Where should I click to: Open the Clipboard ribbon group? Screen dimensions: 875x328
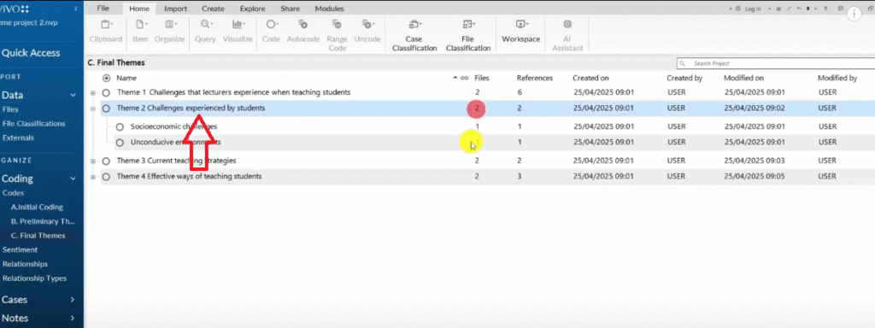(105, 32)
